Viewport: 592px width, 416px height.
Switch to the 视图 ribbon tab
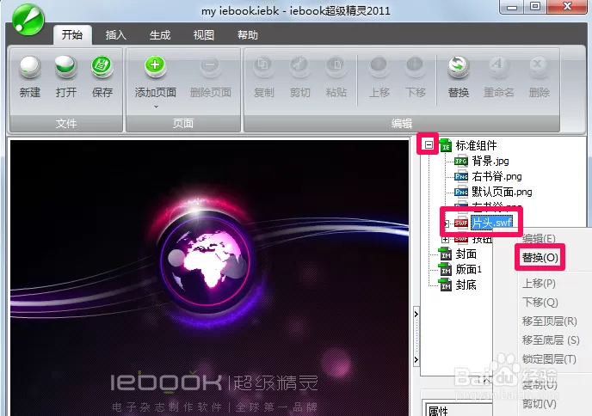click(x=203, y=35)
